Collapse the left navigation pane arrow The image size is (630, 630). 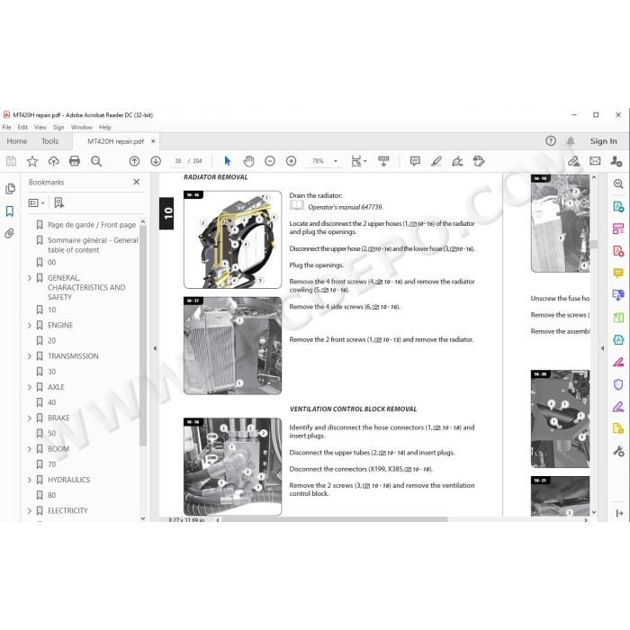pos(155,348)
